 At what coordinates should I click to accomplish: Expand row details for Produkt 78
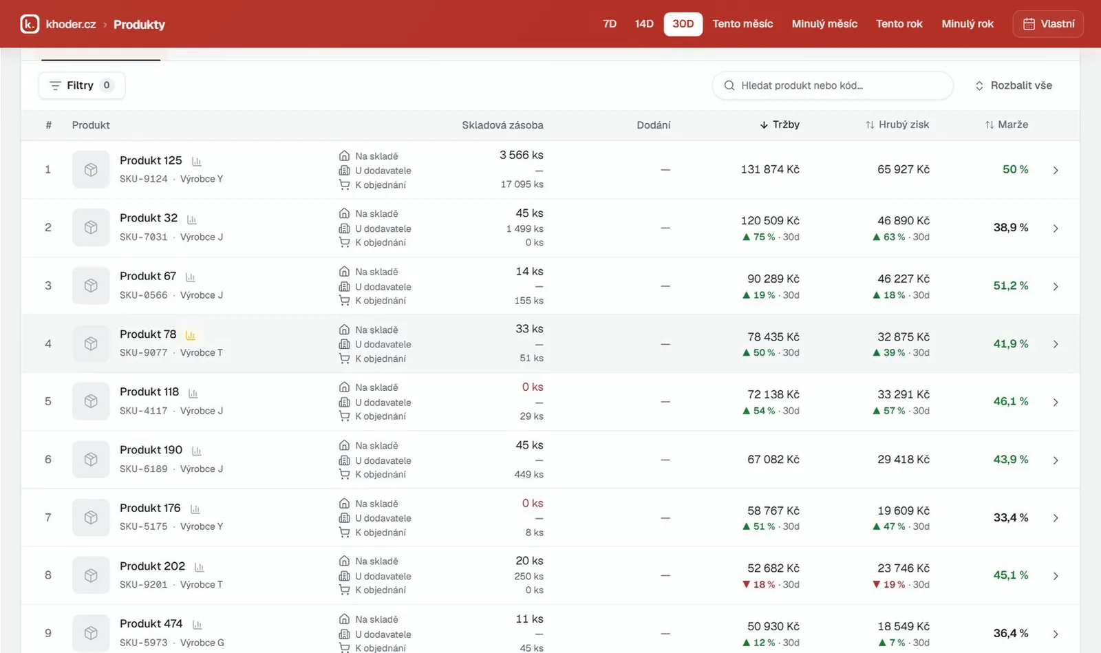[x=1056, y=344]
